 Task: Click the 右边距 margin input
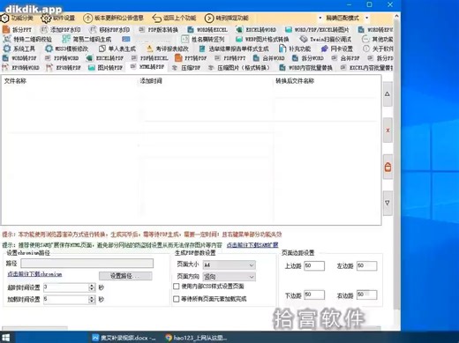366,295
